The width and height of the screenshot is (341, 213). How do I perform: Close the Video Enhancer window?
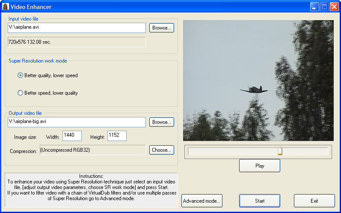pyautogui.click(x=334, y=7)
